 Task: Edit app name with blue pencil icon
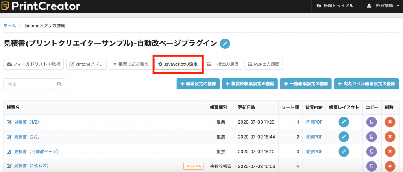coord(225,43)
